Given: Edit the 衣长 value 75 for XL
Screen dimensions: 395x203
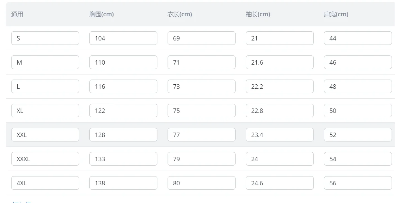Looking at the screenshot, I should point(201,111).
